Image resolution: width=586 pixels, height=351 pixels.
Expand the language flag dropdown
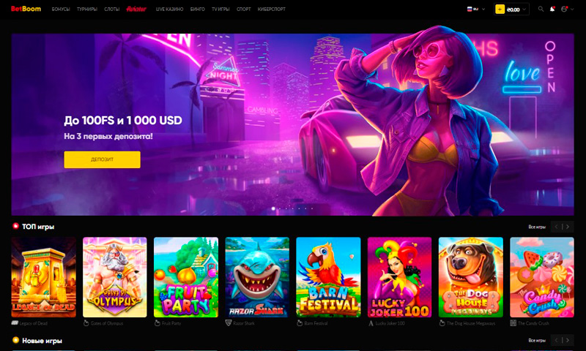[475, 9]
